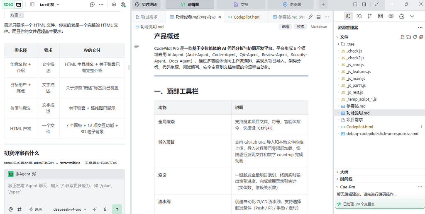
Task: Close 功能说明.md preview tab
Action: pos(220,17)
